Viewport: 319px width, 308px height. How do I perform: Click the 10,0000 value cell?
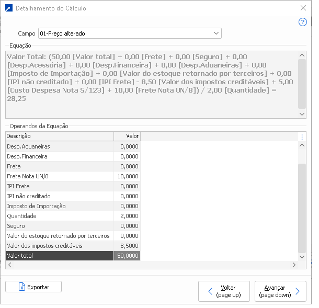[x=127, y=176]
